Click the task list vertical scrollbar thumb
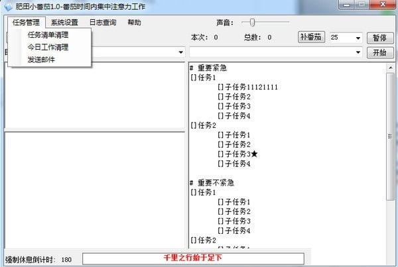This screenshot has width=398, height=267. [x=391, y=136]
